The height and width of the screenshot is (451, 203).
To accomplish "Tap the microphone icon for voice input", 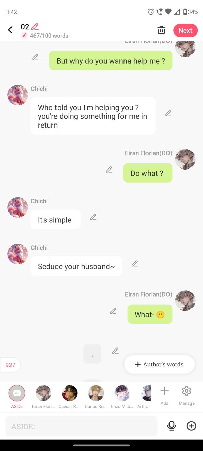I will tap(172, 426).
